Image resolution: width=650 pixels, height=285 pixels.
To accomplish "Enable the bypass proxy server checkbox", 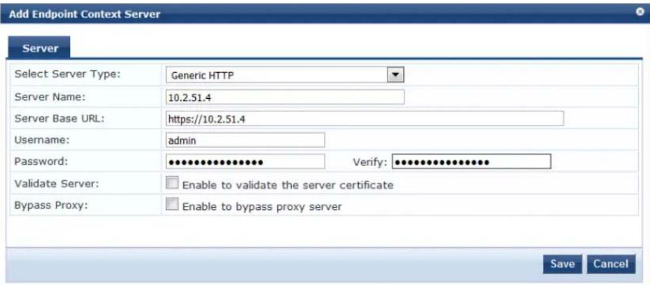I will (x=171, y=205).
